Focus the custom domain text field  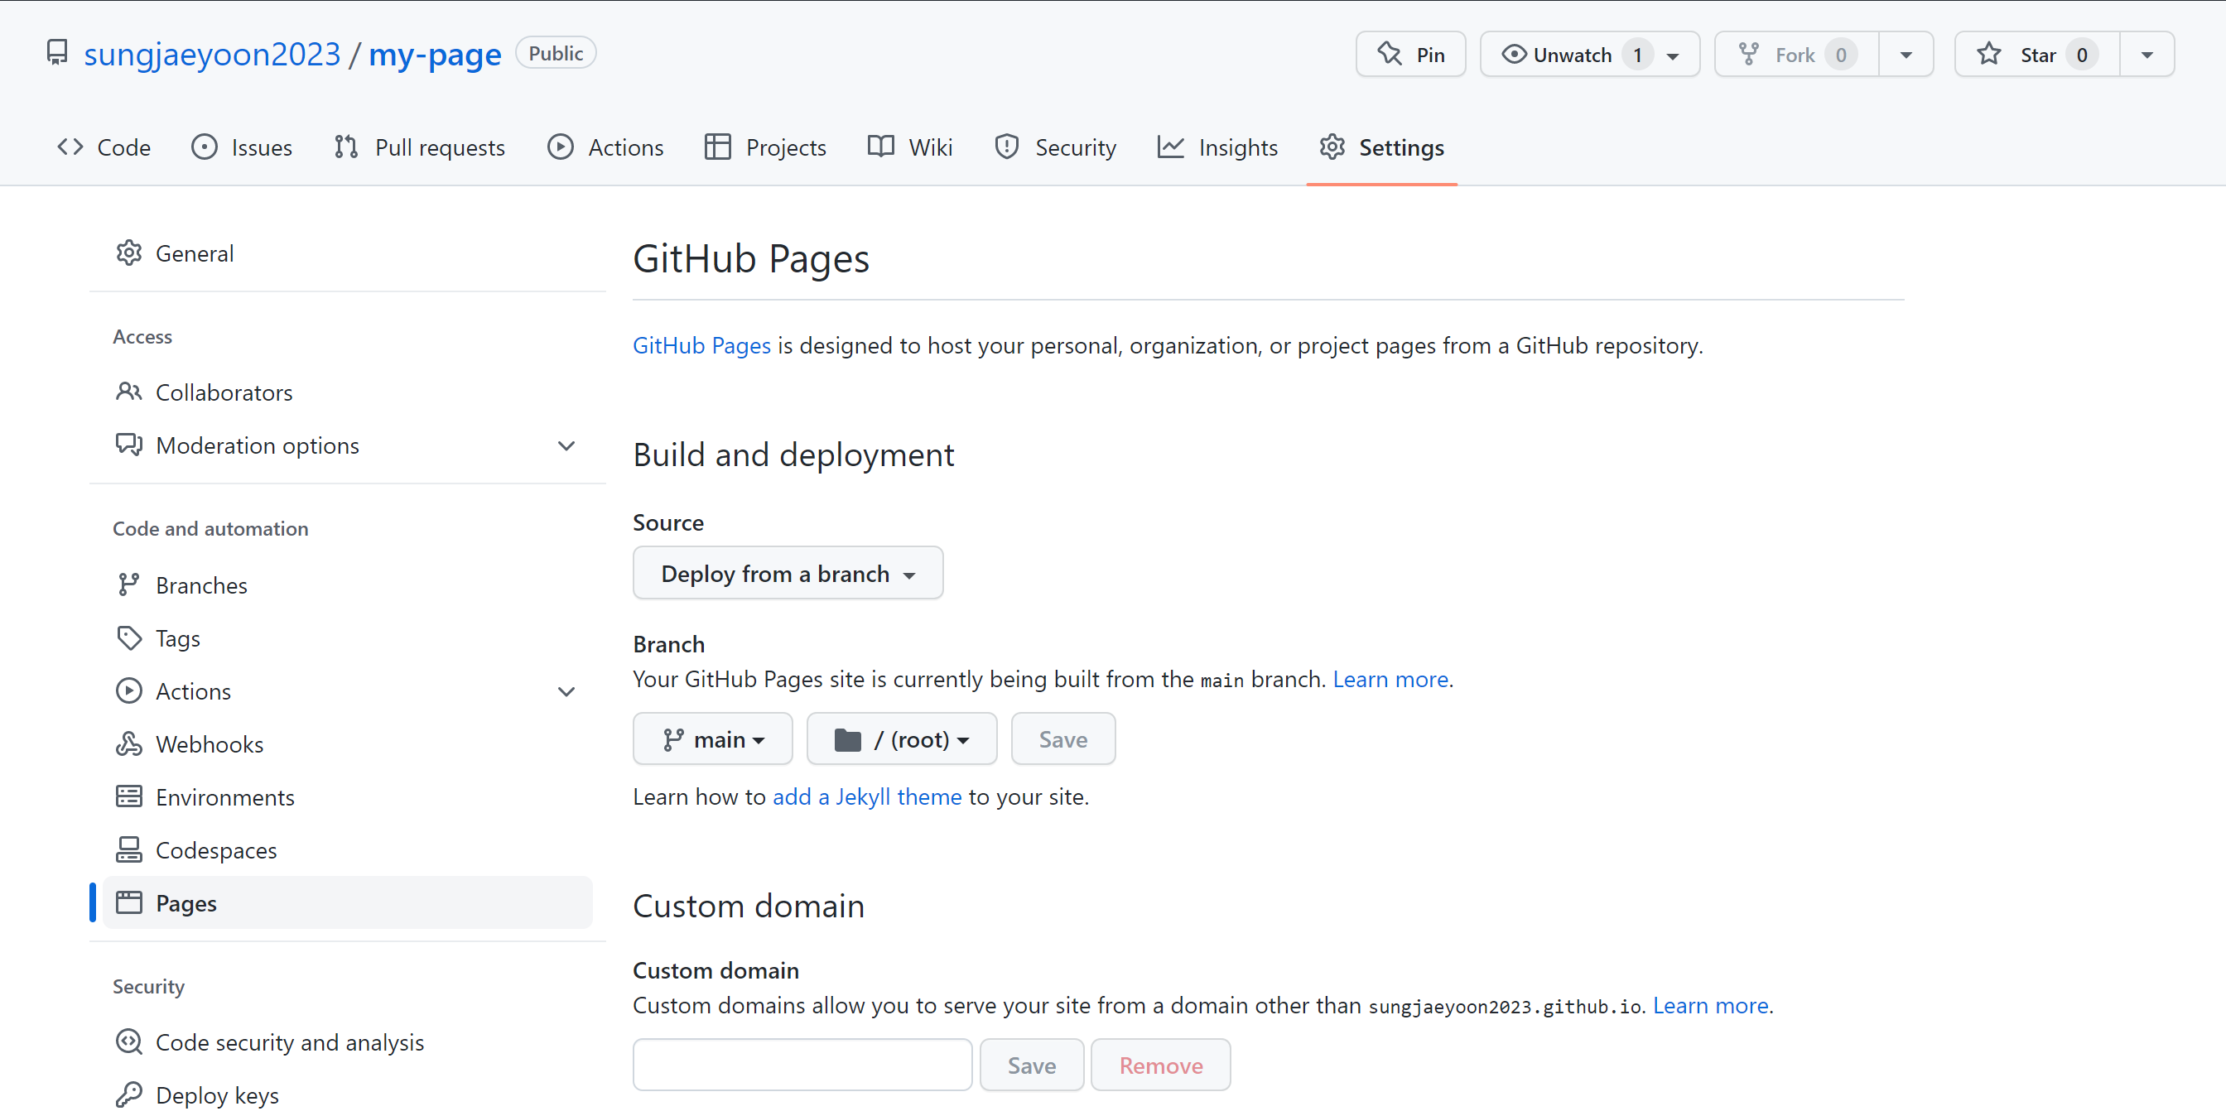point(802,1065)
